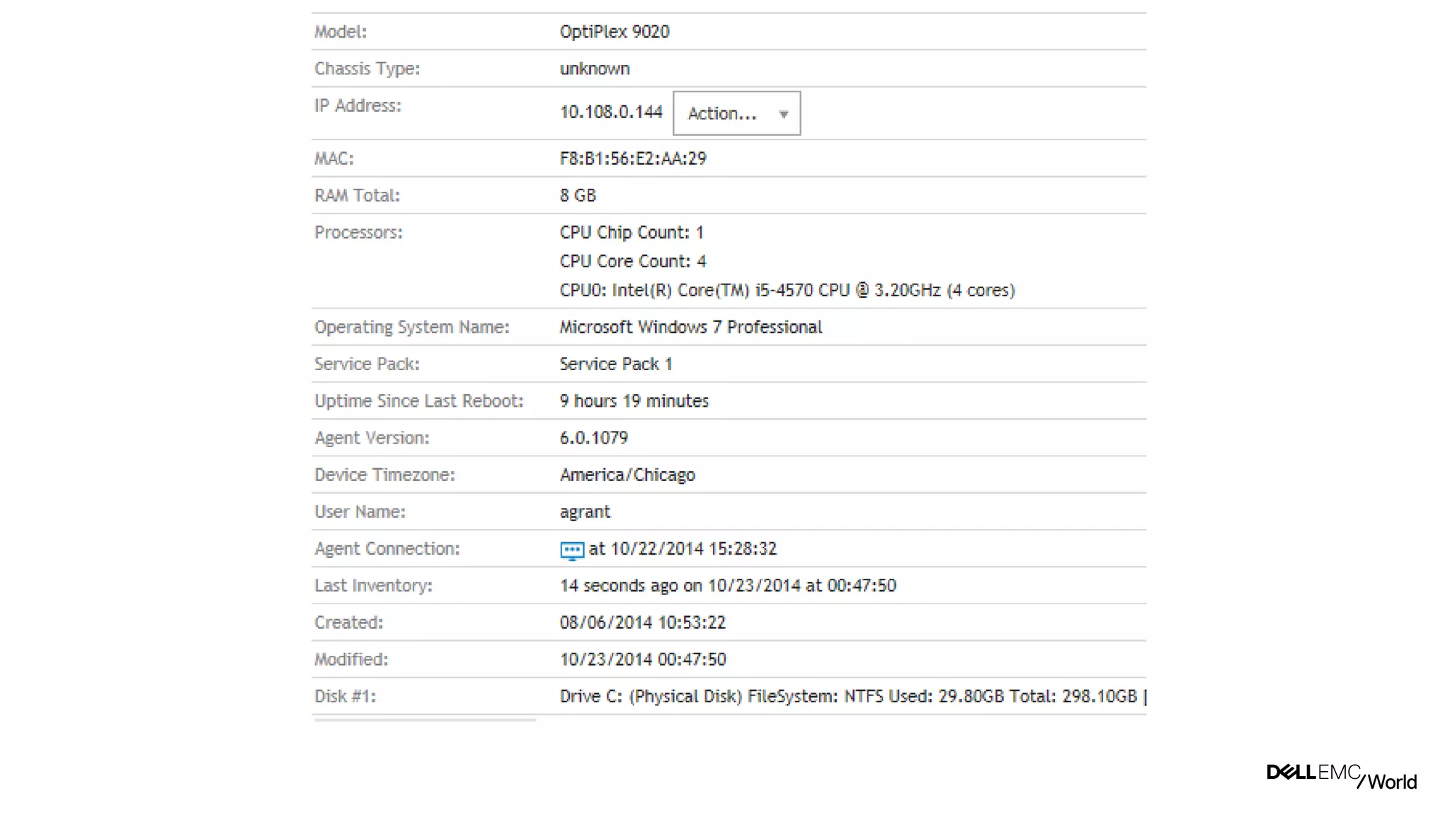Click the agent connection monitor icon
This screenshot has height=815, width=1450.
coord(571,550)
